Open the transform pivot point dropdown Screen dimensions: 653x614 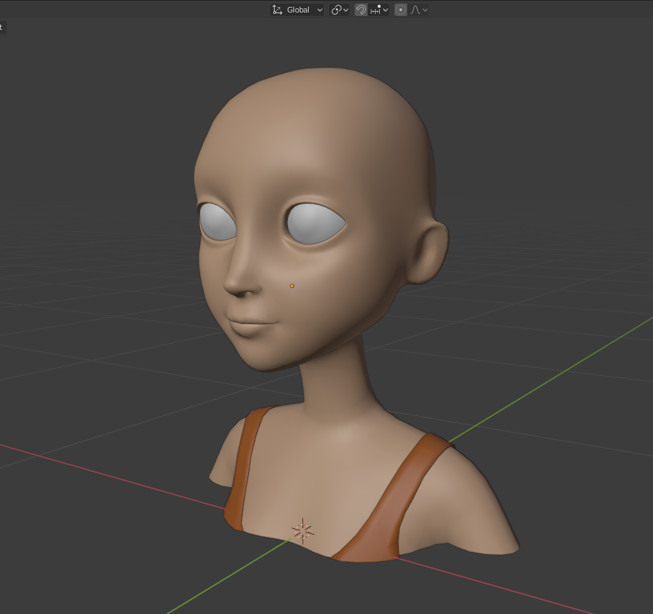point(346,10)
